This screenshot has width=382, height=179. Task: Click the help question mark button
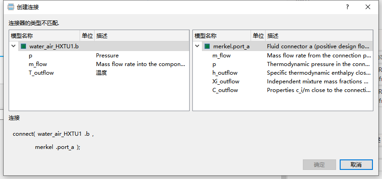(x=347, y=7)
